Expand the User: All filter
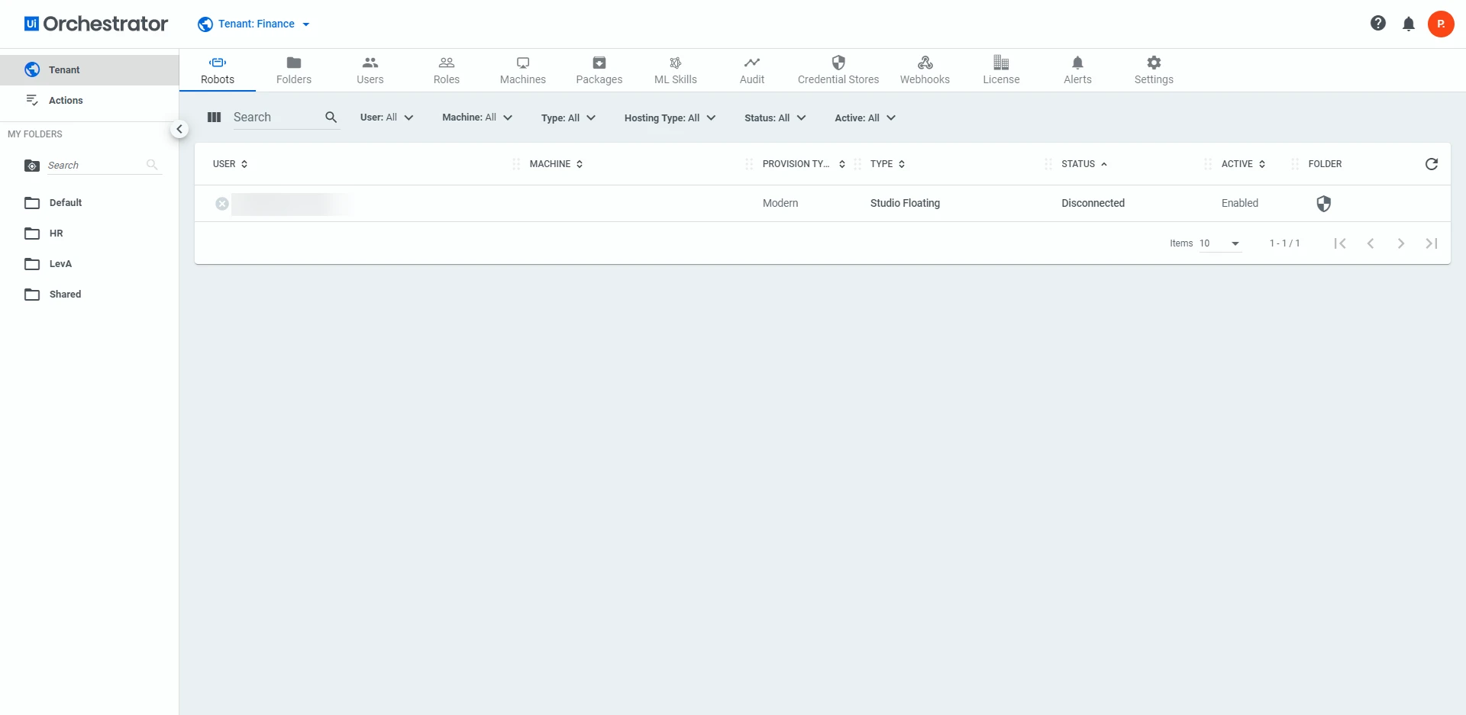 pos(387,118)
